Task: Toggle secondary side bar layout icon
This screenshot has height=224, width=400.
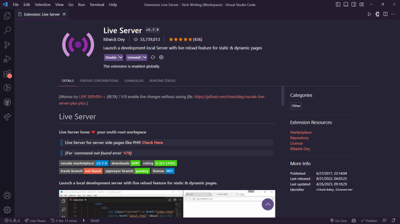Action: [x=353, y=4]
